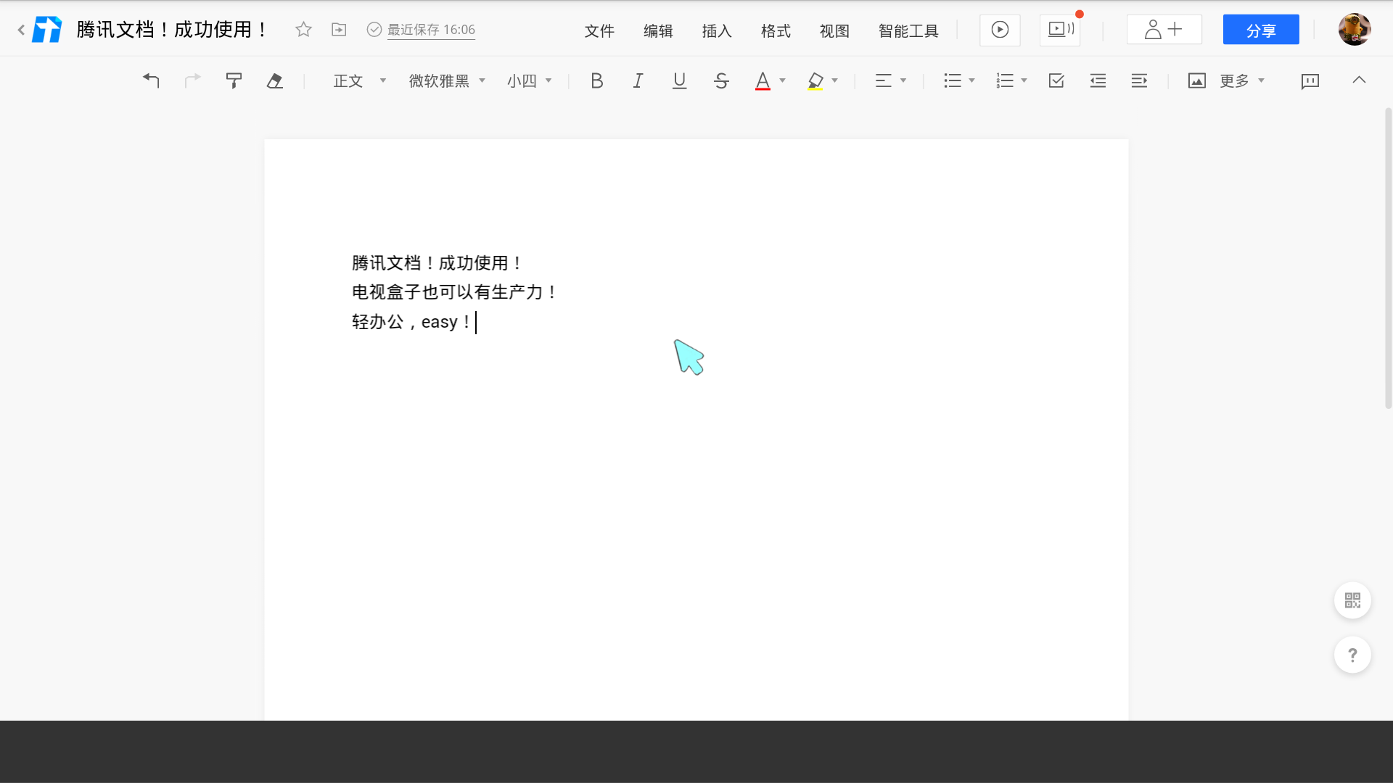The image size is (1393, 783).
Task: Move document to folder icon
Action: (339, 30)
